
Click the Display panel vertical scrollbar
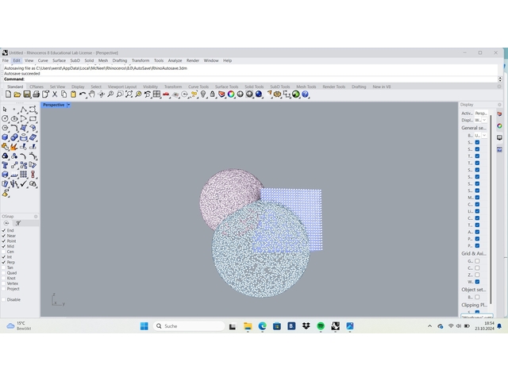point(491,209)
